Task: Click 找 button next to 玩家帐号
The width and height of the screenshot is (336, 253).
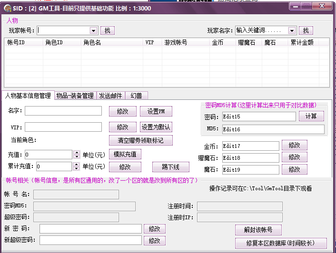Action: [x=107, y=30]
